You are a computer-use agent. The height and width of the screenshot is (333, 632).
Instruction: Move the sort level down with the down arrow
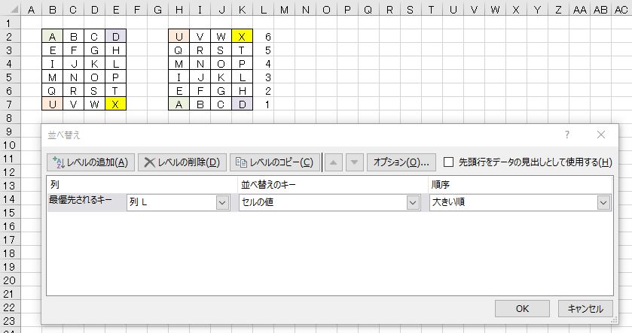click(x=354, y=162)
